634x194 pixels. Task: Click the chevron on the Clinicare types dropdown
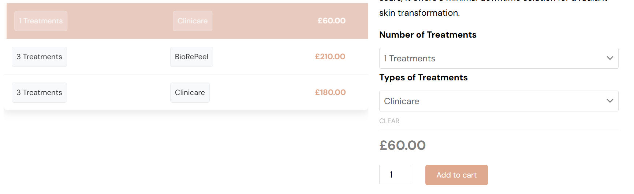(x=609, y=101)
